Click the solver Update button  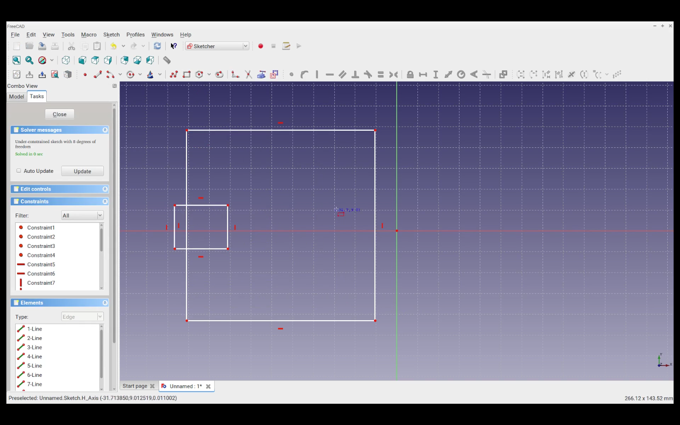point(82,171)
